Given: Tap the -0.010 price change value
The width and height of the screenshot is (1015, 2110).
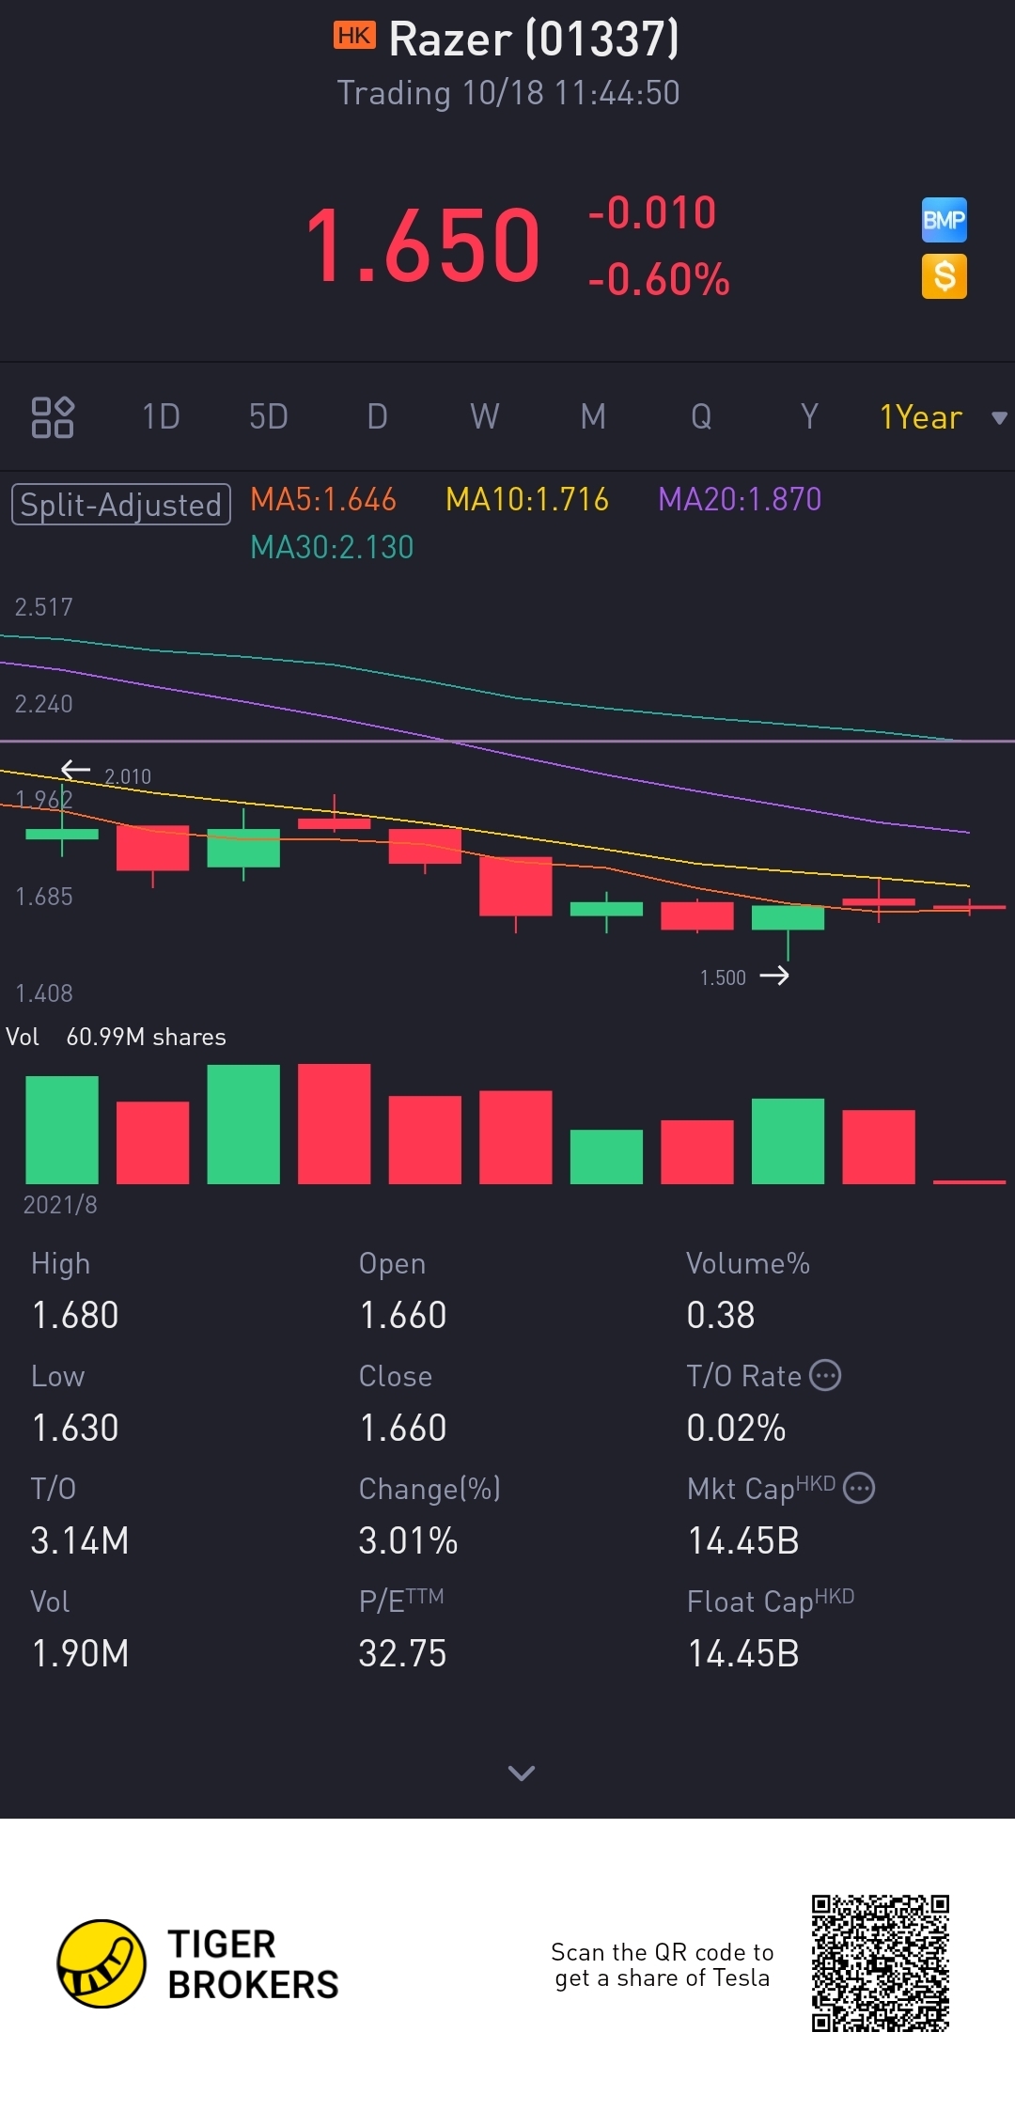Looking at the screenshot, I should tap(652, 213).
